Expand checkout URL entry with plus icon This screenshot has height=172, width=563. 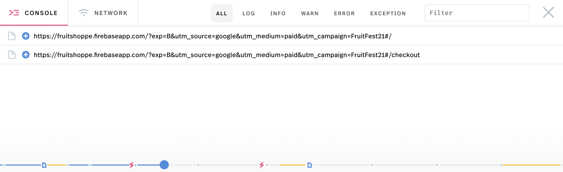[x=26, y=55]
